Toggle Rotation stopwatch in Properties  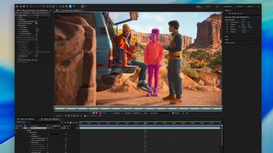(x=227, y=29)
